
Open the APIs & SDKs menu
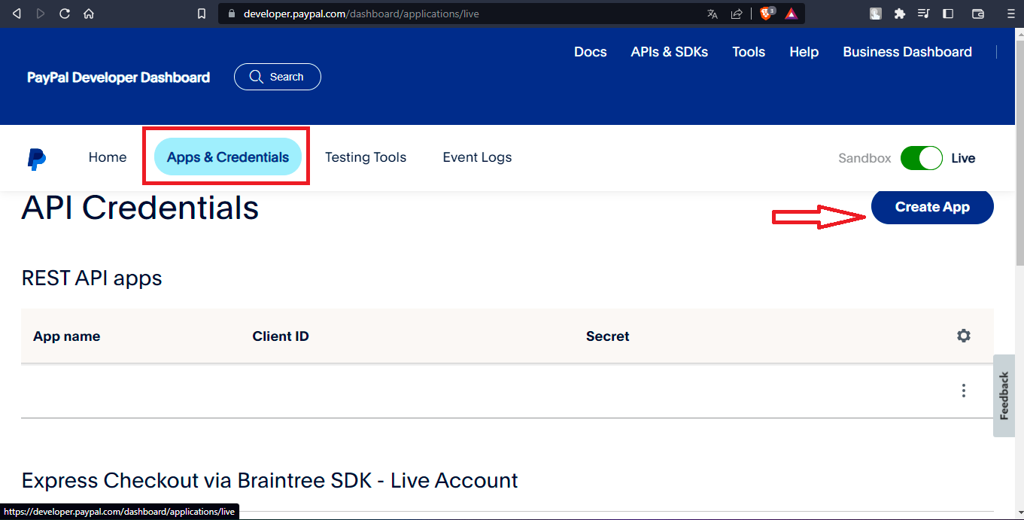point(670,52)
